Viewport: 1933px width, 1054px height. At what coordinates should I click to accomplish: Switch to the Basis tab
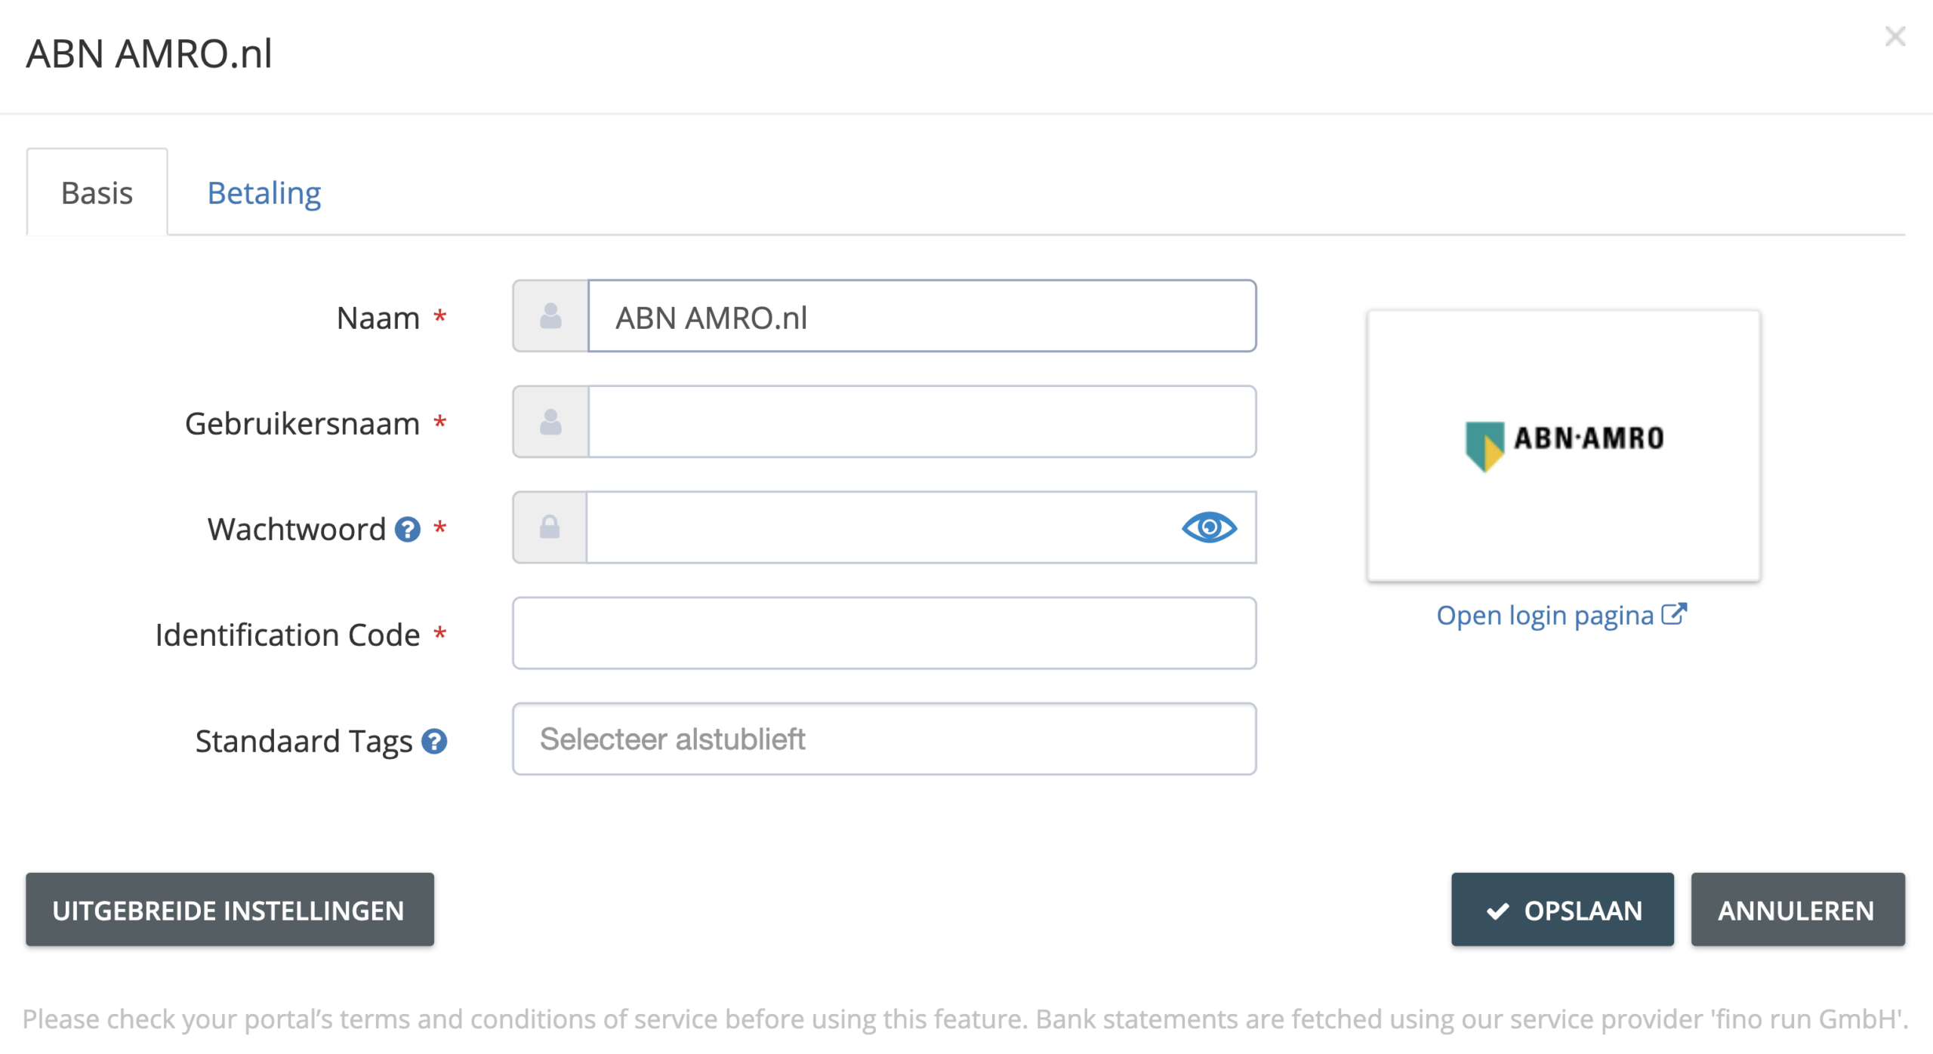coord(97,192)
